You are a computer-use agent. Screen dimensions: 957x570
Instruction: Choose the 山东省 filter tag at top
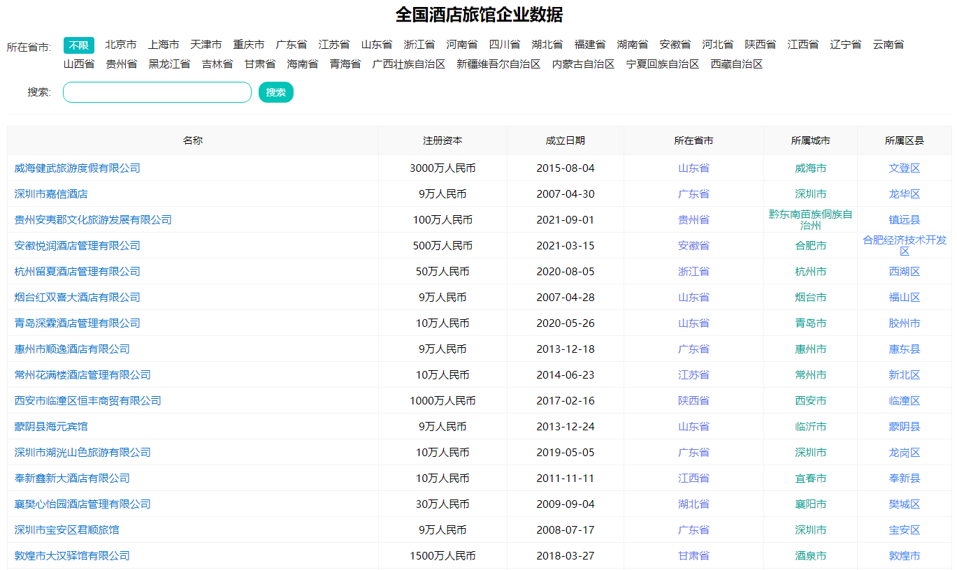pos(377,45)
